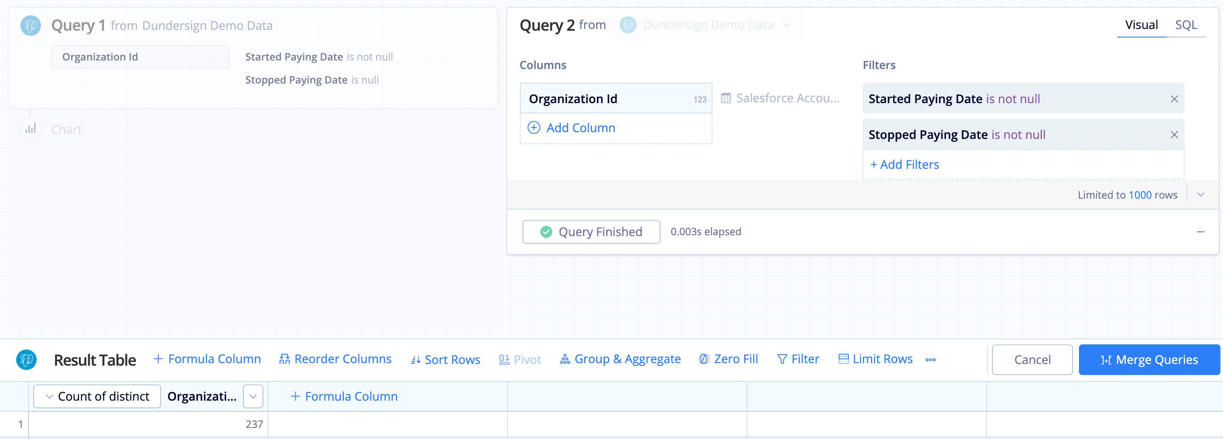Click + Add Filters
The width and height of the screenshot is (1223, 439).
pyautogui.click(x=1023, y=165)
